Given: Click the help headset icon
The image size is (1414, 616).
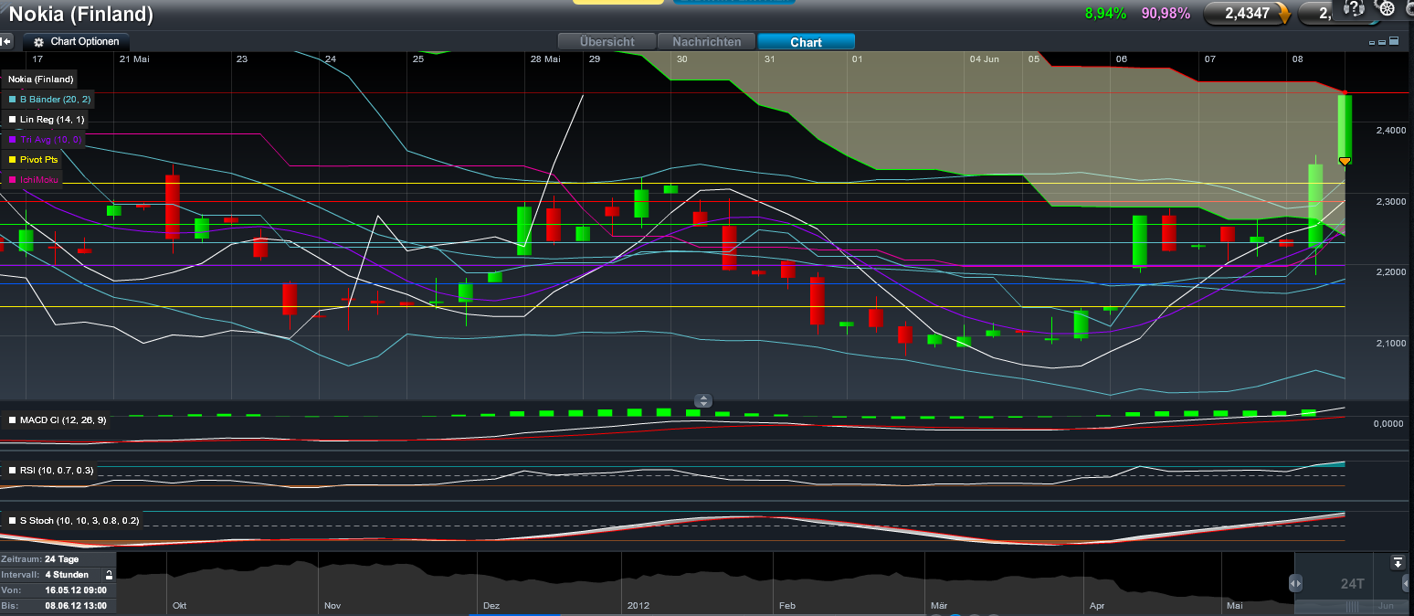Looking at the screenshot, I should (1353, 8).
